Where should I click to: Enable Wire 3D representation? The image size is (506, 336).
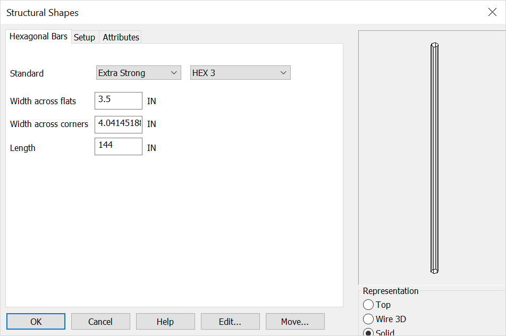[368, 319]
